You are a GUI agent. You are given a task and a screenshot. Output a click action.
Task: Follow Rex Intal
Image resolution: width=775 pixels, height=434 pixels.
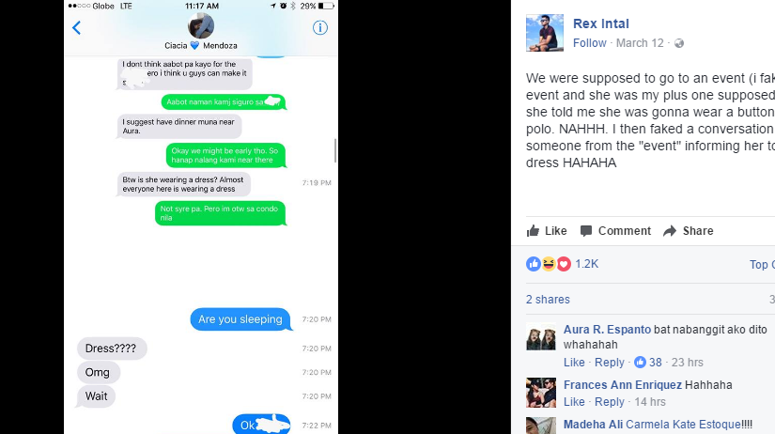pyautogui.click(x=590, y=43)
